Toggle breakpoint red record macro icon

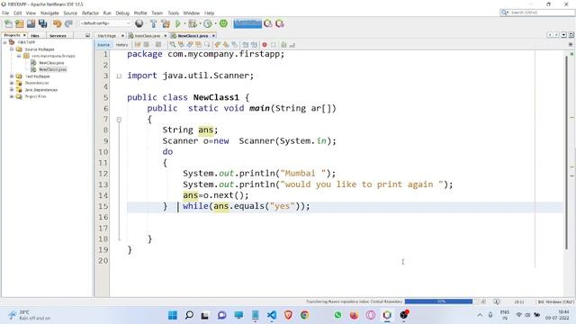click(265, 45)
